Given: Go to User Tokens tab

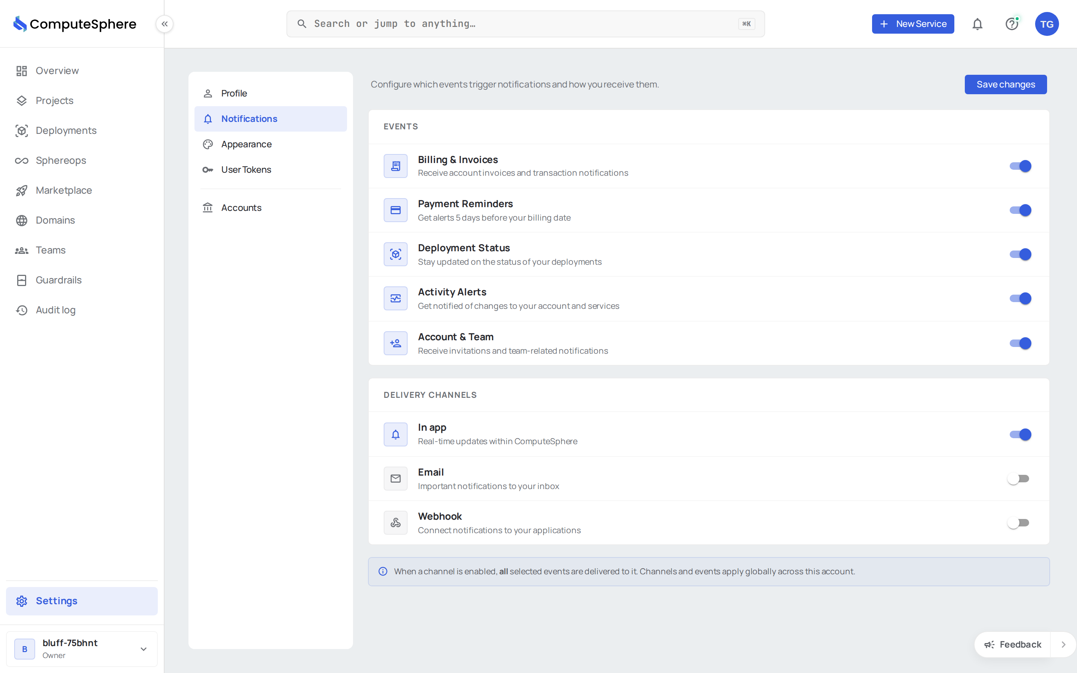Looking at the screenshot, I should pos(271,170).
